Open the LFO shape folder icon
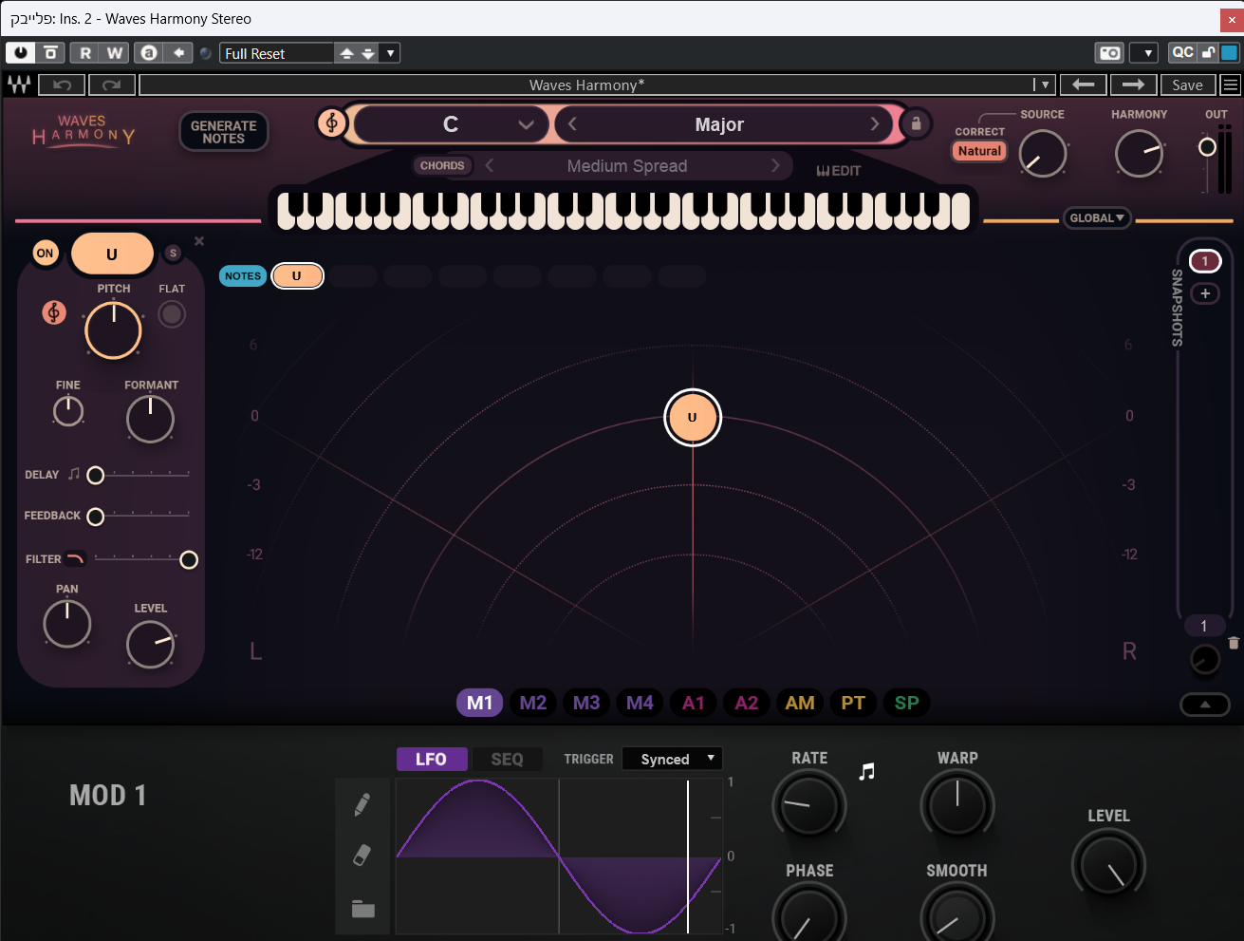 coord(362,909)
